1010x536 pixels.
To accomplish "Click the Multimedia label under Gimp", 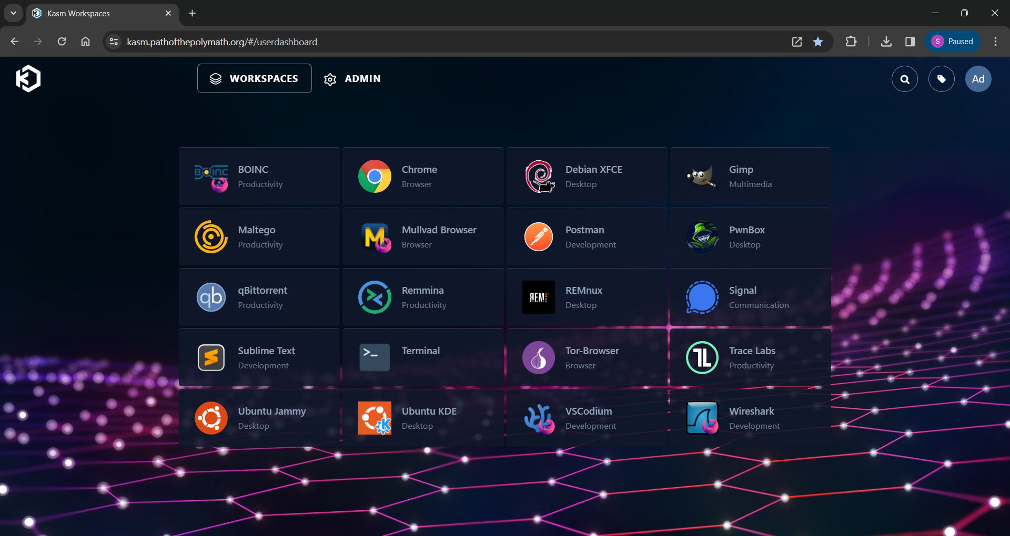I will point(751,184).
